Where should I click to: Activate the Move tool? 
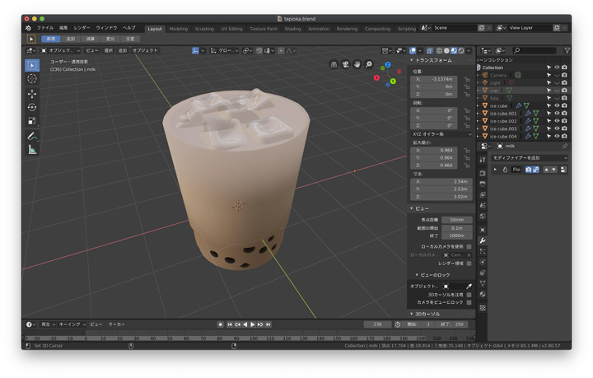point(32,94)
